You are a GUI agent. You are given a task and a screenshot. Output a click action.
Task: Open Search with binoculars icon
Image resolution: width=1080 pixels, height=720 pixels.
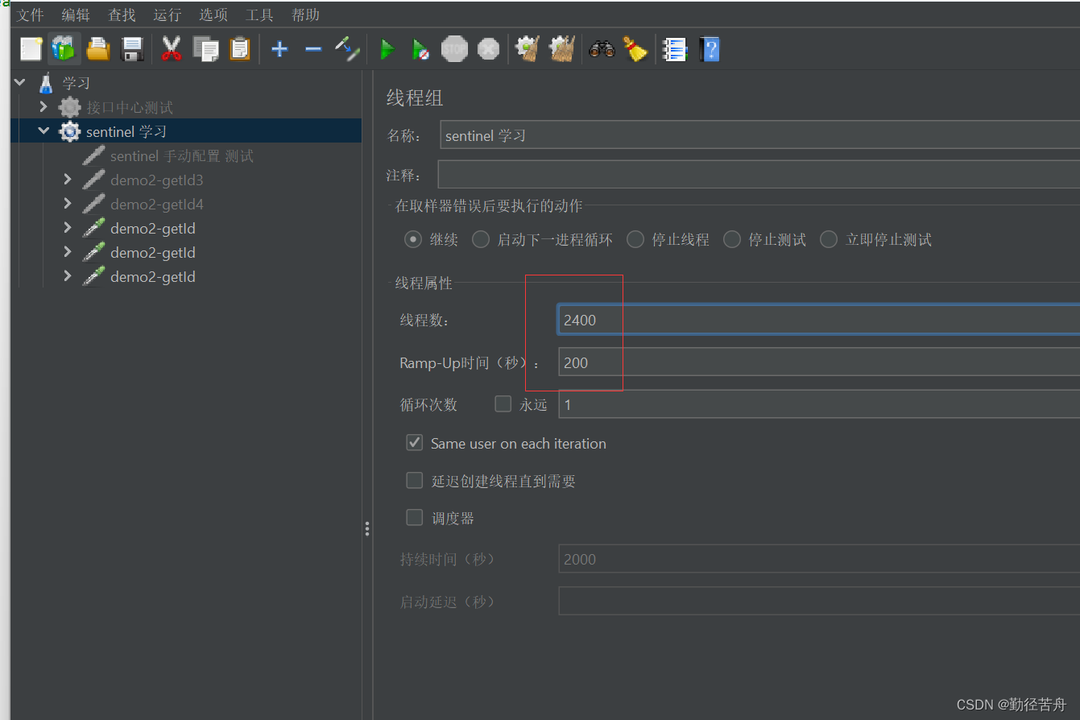pos(602,49)
